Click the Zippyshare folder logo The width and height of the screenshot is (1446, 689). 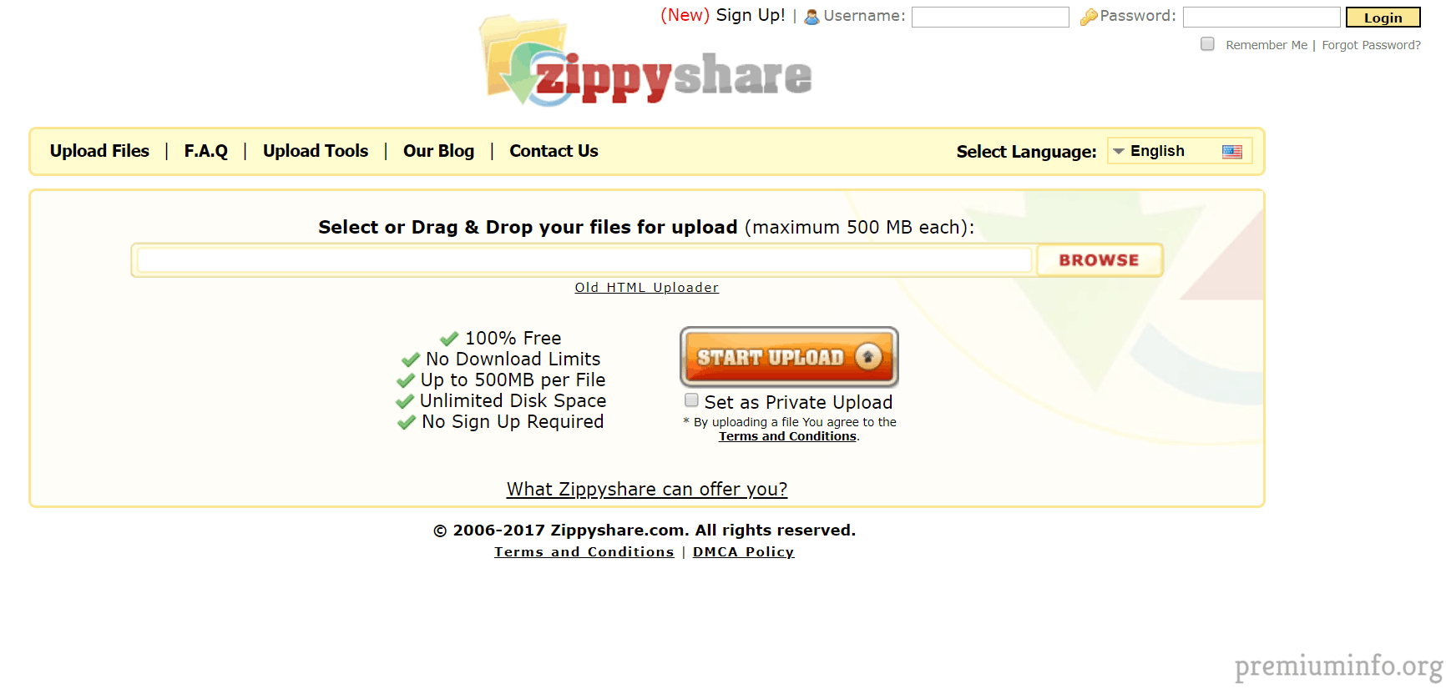[x=645, y=61]
